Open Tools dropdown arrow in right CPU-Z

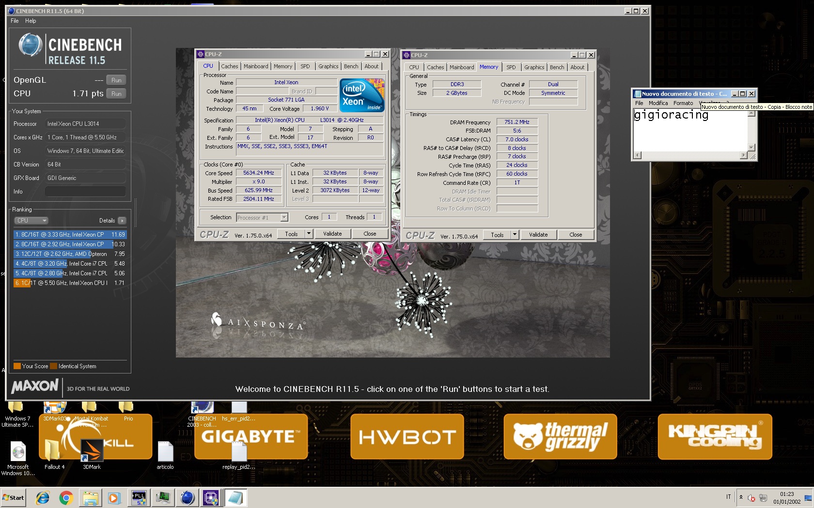(514, 235)
